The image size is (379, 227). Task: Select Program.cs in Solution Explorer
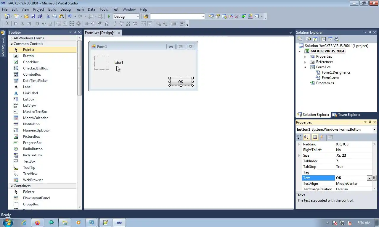pos(325,83)
